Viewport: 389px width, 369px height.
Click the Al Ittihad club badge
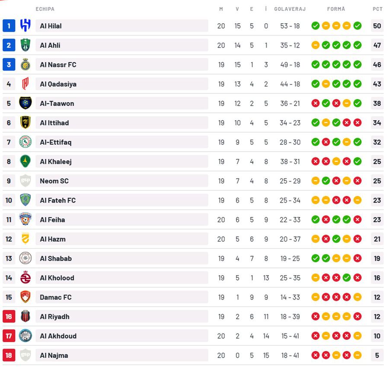click(26, 123)
